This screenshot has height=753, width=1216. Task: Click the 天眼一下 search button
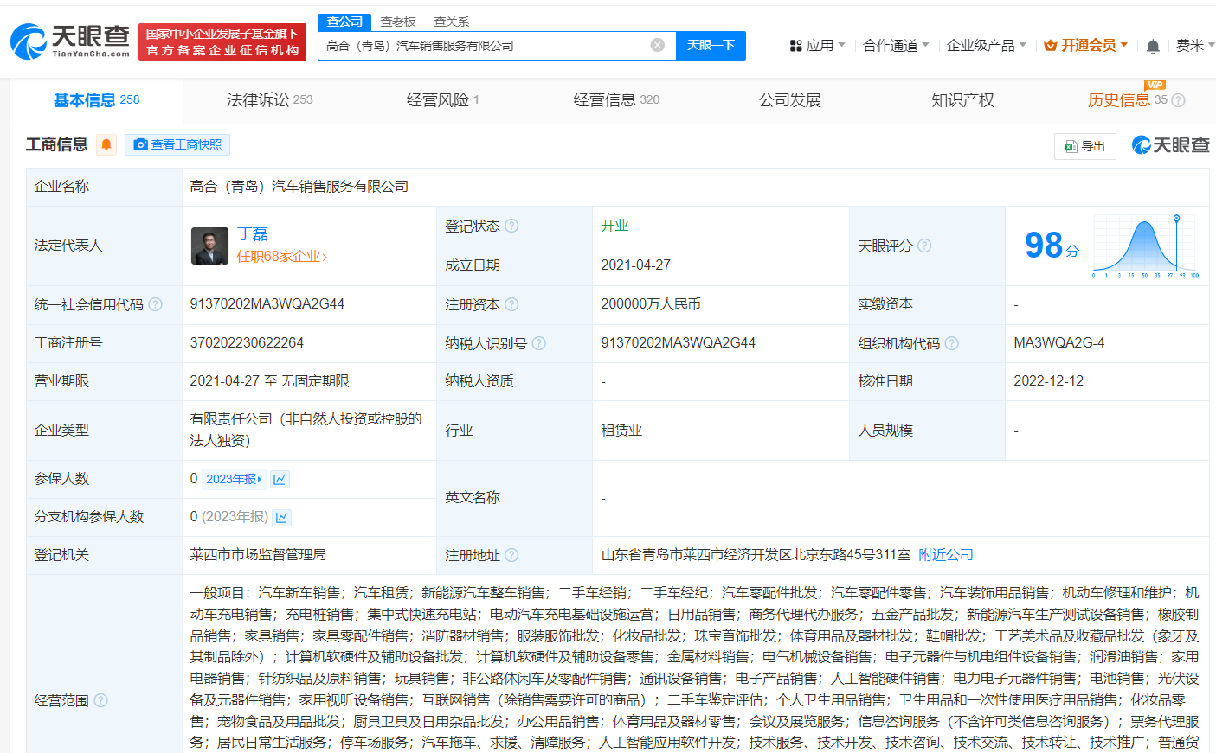click(711, 45)
